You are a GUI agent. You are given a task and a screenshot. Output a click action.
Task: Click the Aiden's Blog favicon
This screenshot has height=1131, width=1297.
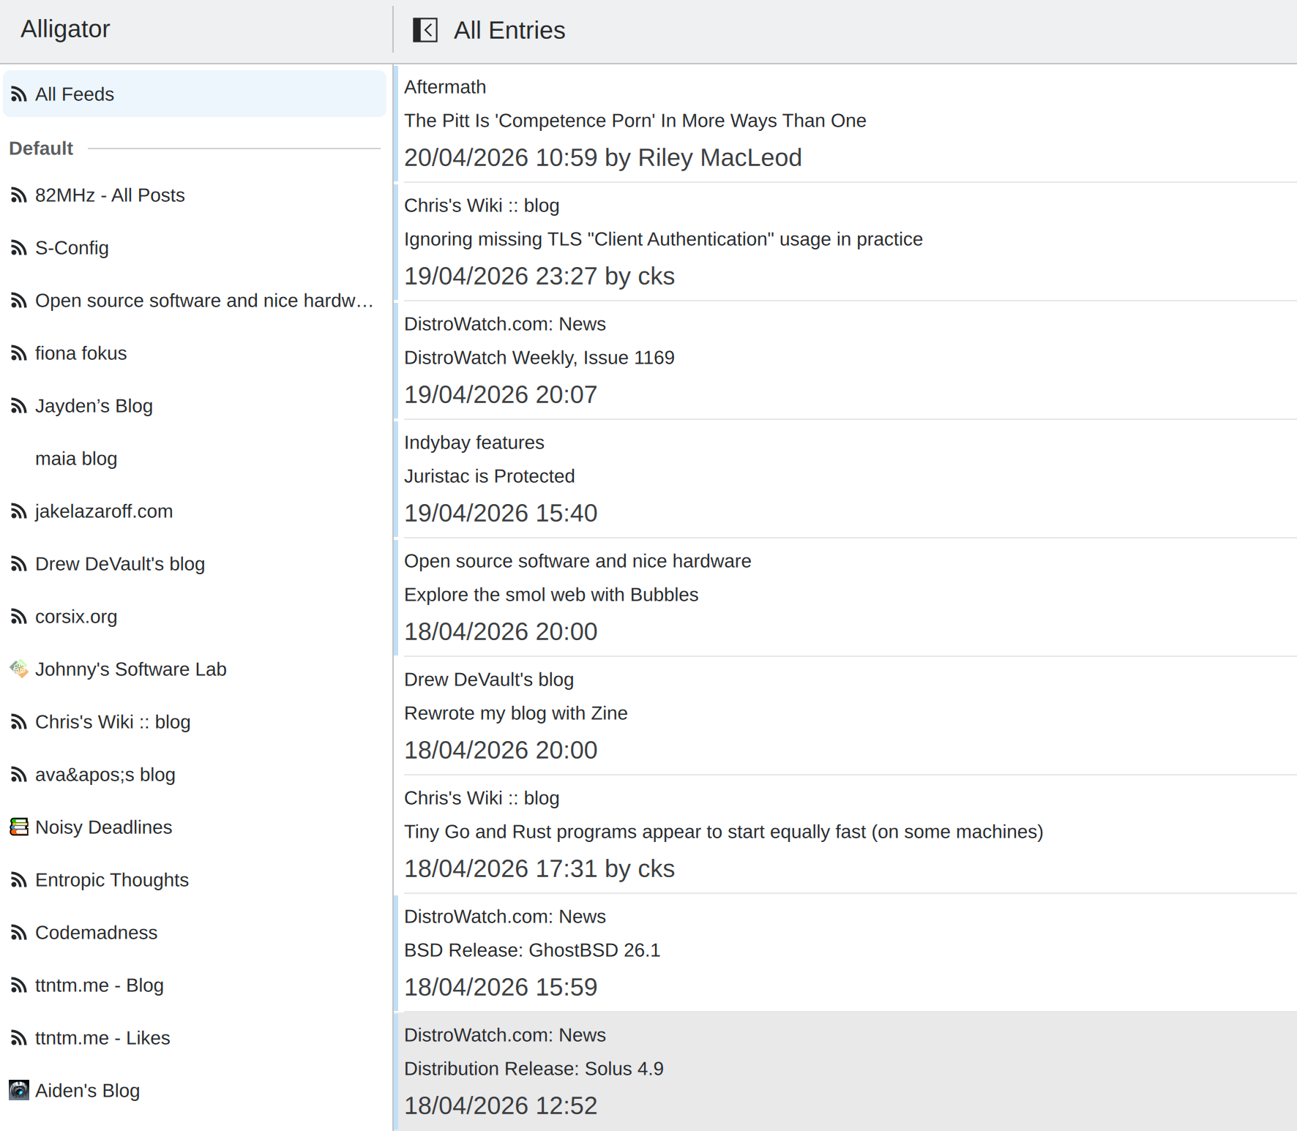tap(19, 1091)
